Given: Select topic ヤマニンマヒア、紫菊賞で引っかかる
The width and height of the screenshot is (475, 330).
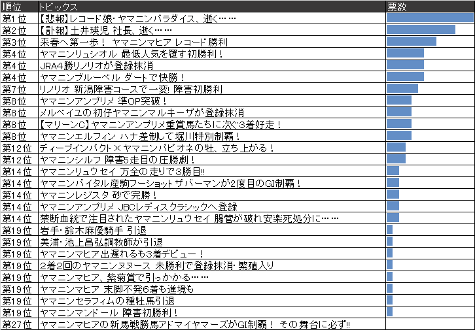Looking at the screenshot, I should tap(124, 278).
